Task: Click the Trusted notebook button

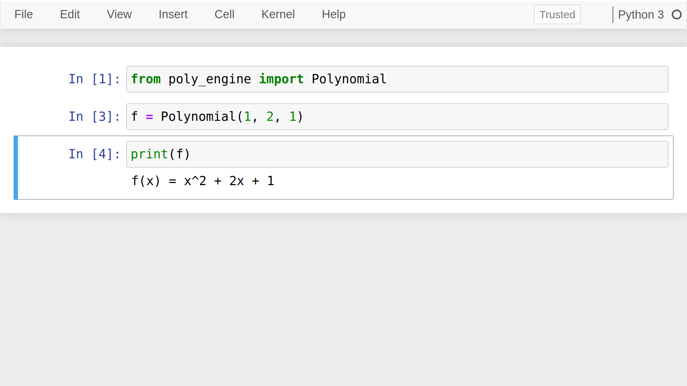Action: coord(557,15)
